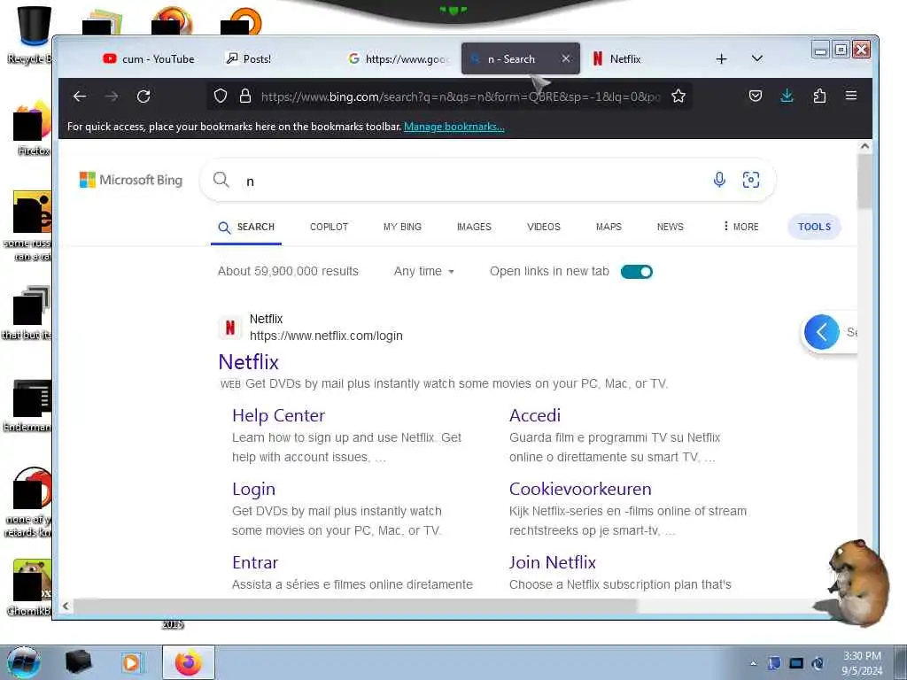Start voice search with microphone icon
This screenshot has height=680, width=907.
(719, 180)
